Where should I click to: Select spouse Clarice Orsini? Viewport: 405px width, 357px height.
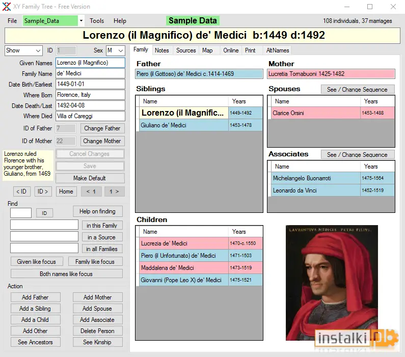[x=333, y=113]
